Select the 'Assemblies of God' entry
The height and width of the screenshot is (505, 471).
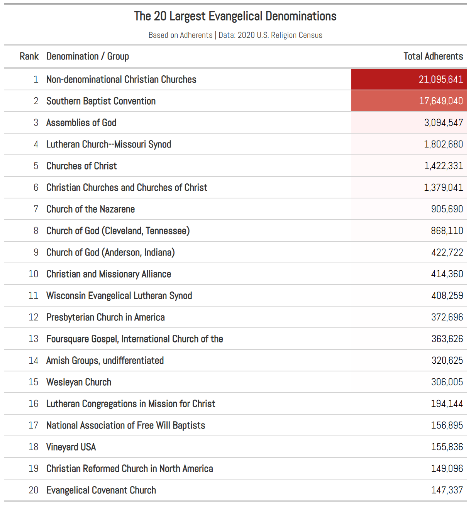point(81,122)
